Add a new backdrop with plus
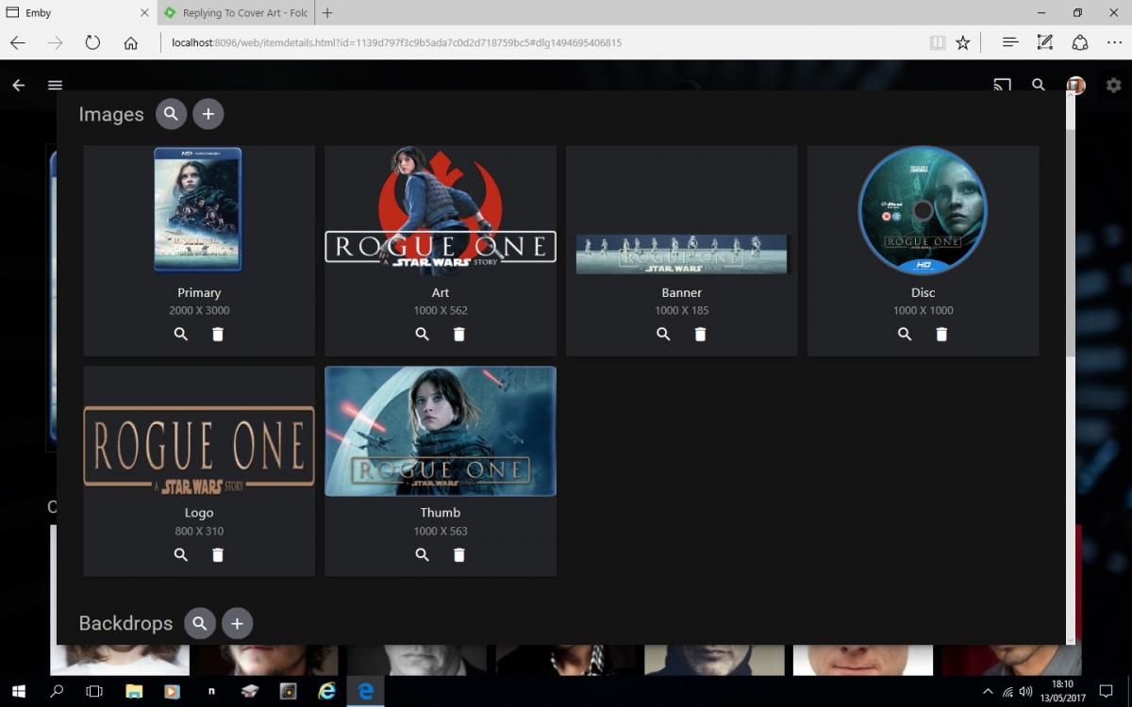 (237, 623)
